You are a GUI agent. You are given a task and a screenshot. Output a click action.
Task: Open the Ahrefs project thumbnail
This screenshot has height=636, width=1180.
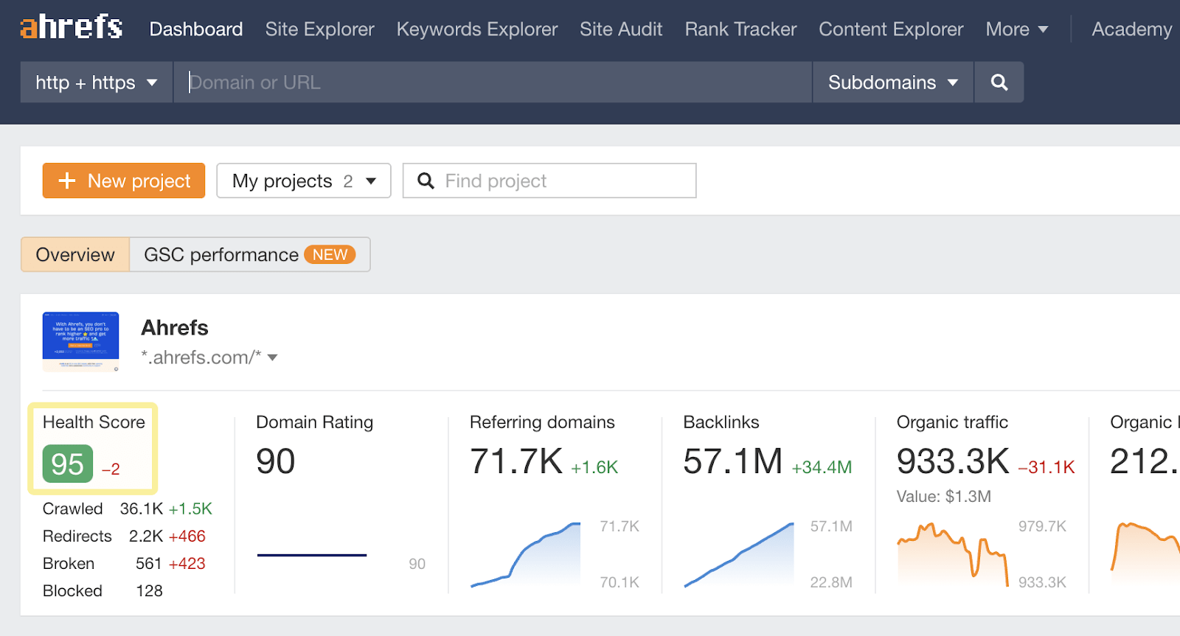(81, 341)
